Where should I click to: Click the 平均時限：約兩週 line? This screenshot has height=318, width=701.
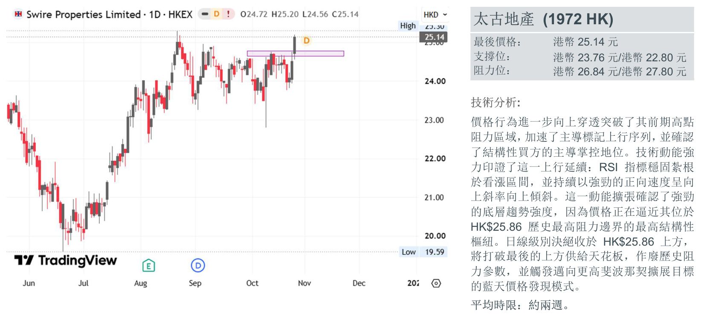point(520,305)
